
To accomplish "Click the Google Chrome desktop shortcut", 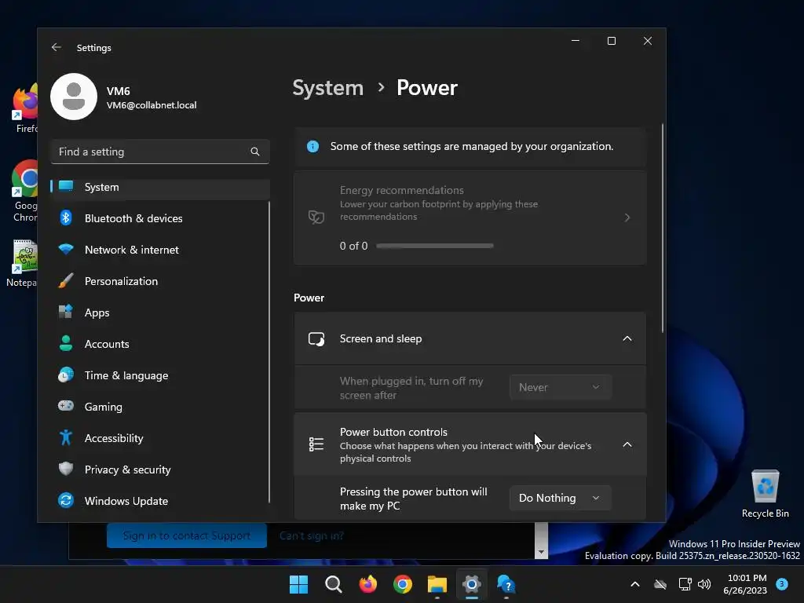I will coord(24,191).
